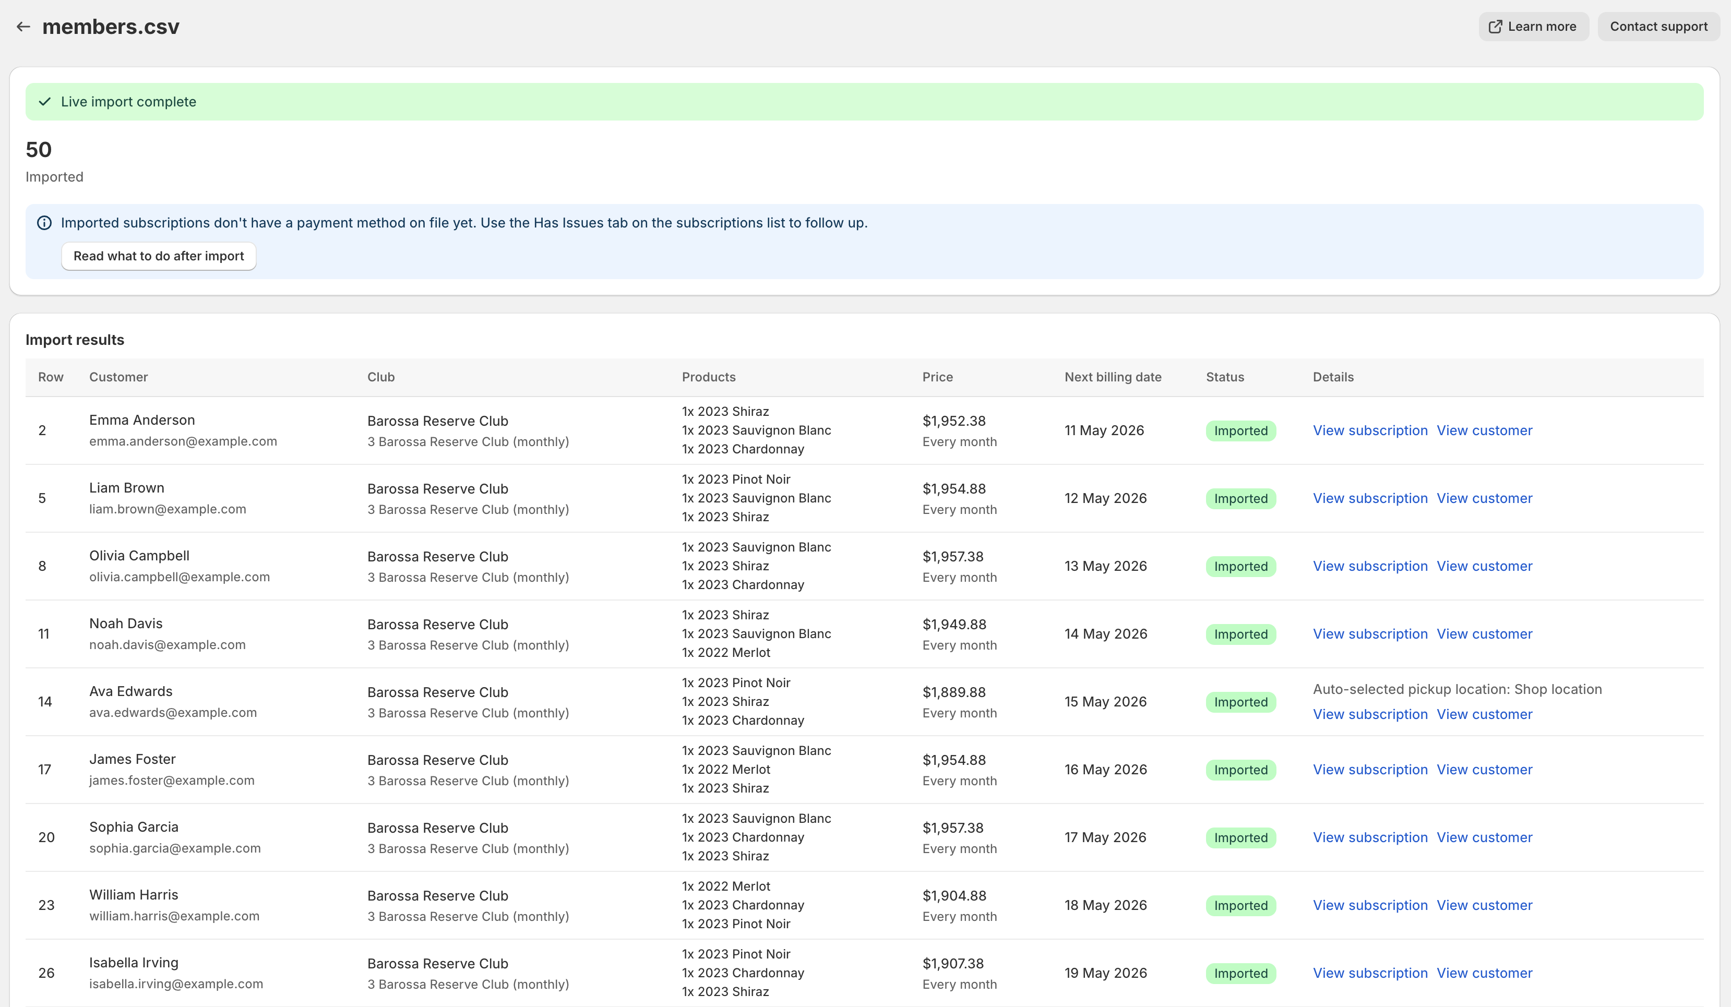Click Barossa Reserve Club in Olivia Campbell's row
The image size is (1731, 1007).
437,557
